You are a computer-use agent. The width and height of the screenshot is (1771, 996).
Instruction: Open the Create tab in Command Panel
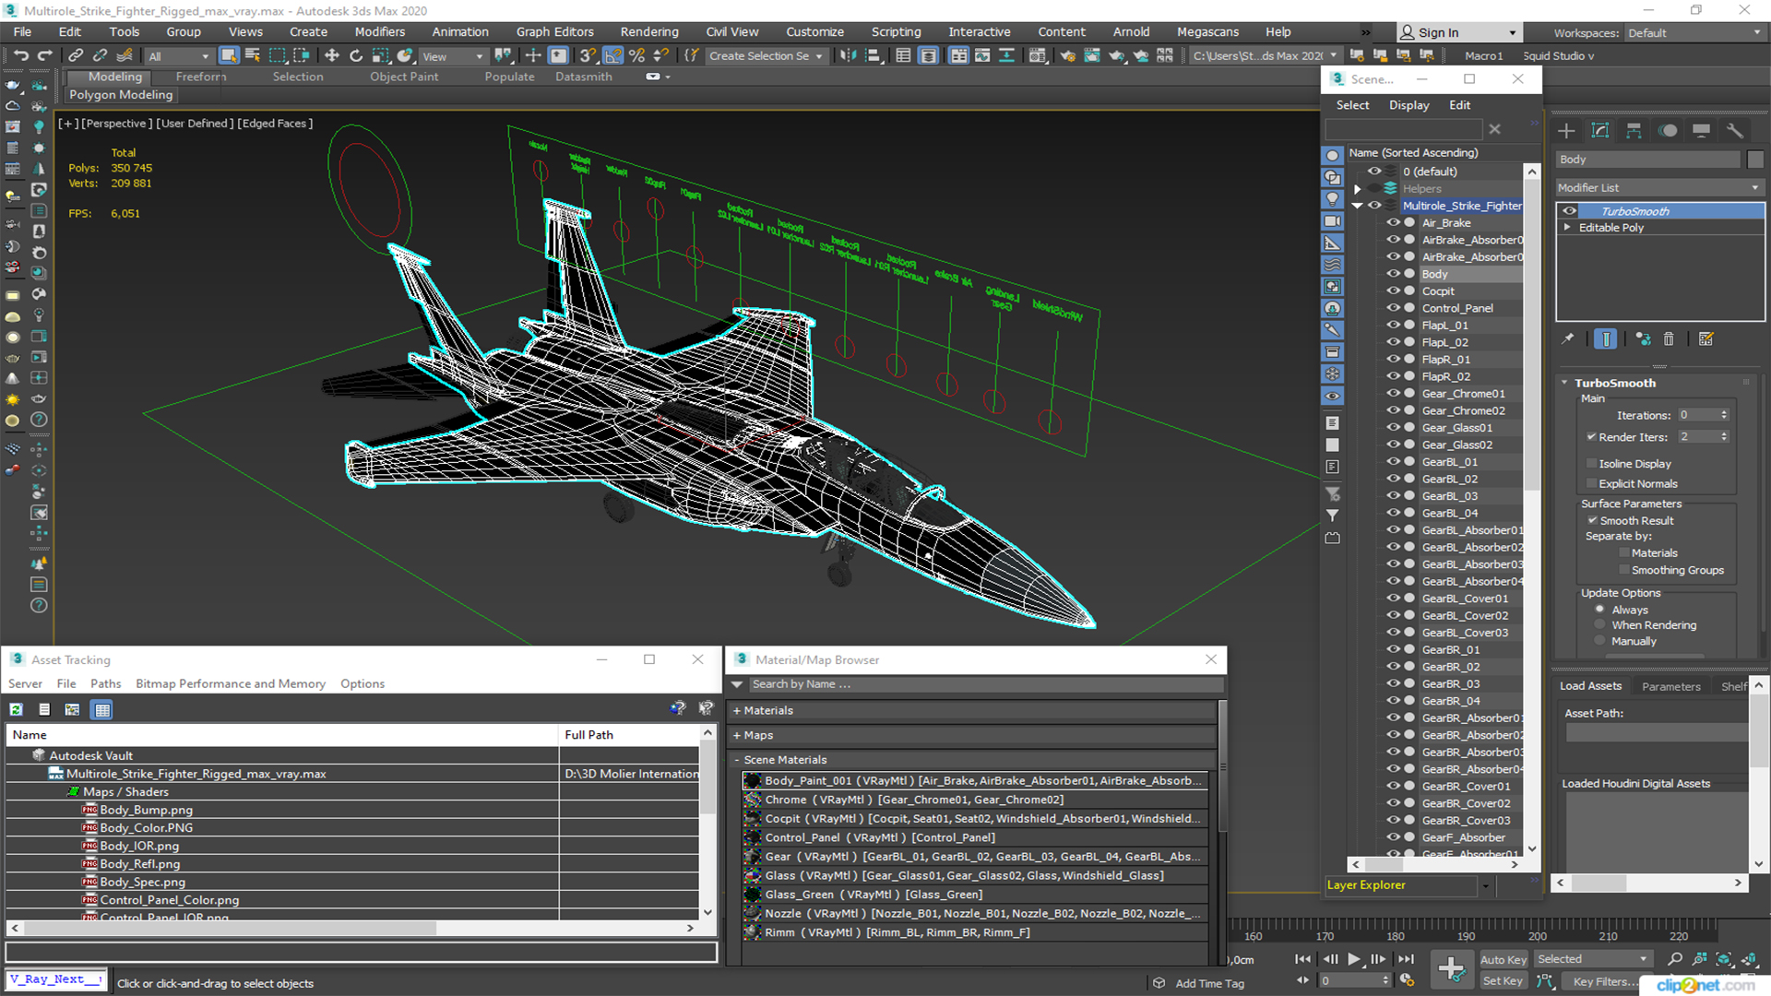point(1566,131)
